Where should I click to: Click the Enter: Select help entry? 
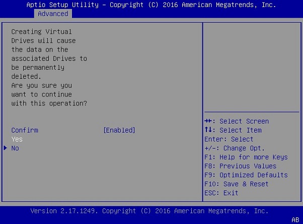(x=229, y=139)
